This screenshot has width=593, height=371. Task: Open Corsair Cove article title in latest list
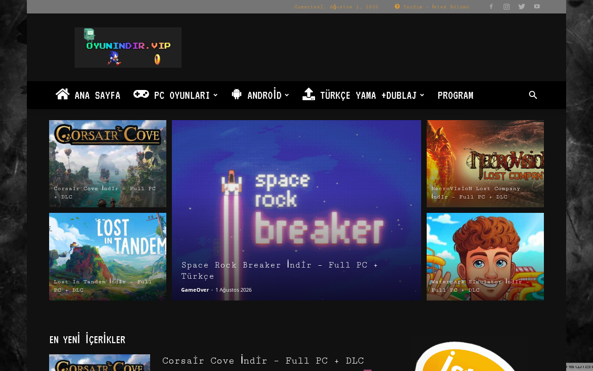point(263,361)
